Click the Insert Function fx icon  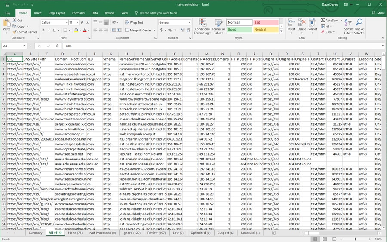tap(57, 46)
